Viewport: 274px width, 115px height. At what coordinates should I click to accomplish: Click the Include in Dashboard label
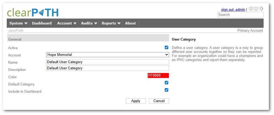pos(25,92)
